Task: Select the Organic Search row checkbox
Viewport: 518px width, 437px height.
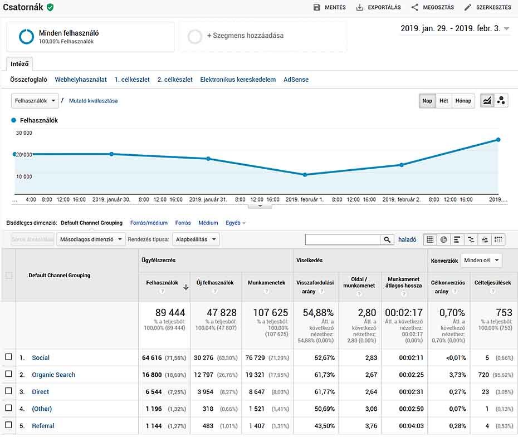Action: 8,375
